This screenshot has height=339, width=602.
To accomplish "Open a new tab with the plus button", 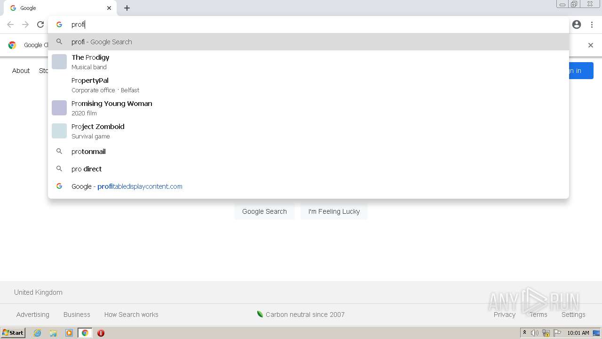I will (127, 8).
